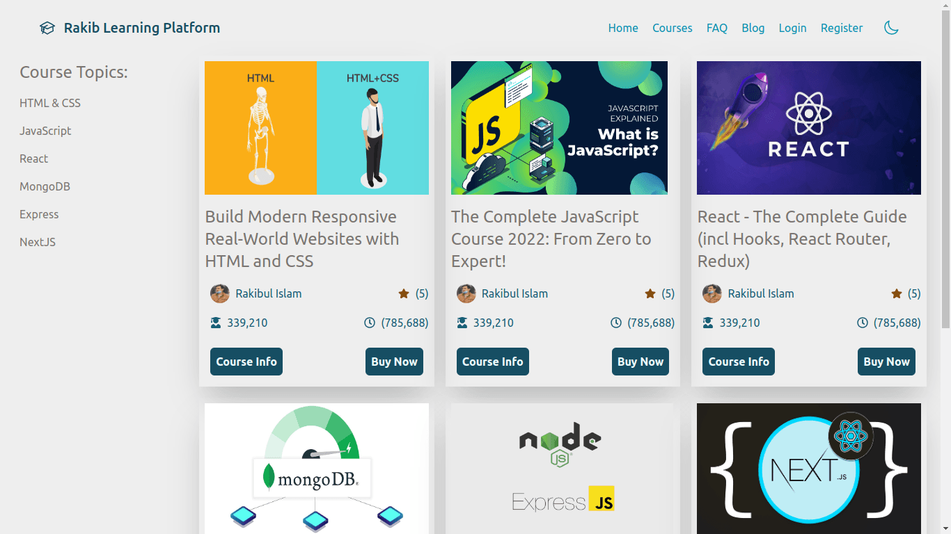Open the Home nav link
The height and width of the screenshot is (534, 951).
pyautogui.click(x=623, y=28)
